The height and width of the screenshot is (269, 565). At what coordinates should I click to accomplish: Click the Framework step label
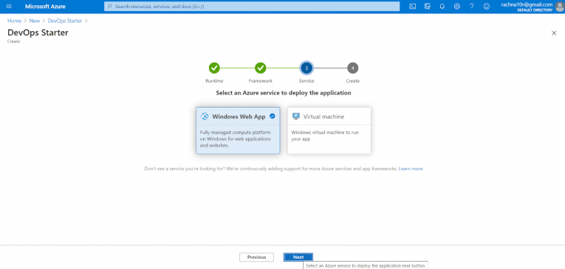click(260, 81)
